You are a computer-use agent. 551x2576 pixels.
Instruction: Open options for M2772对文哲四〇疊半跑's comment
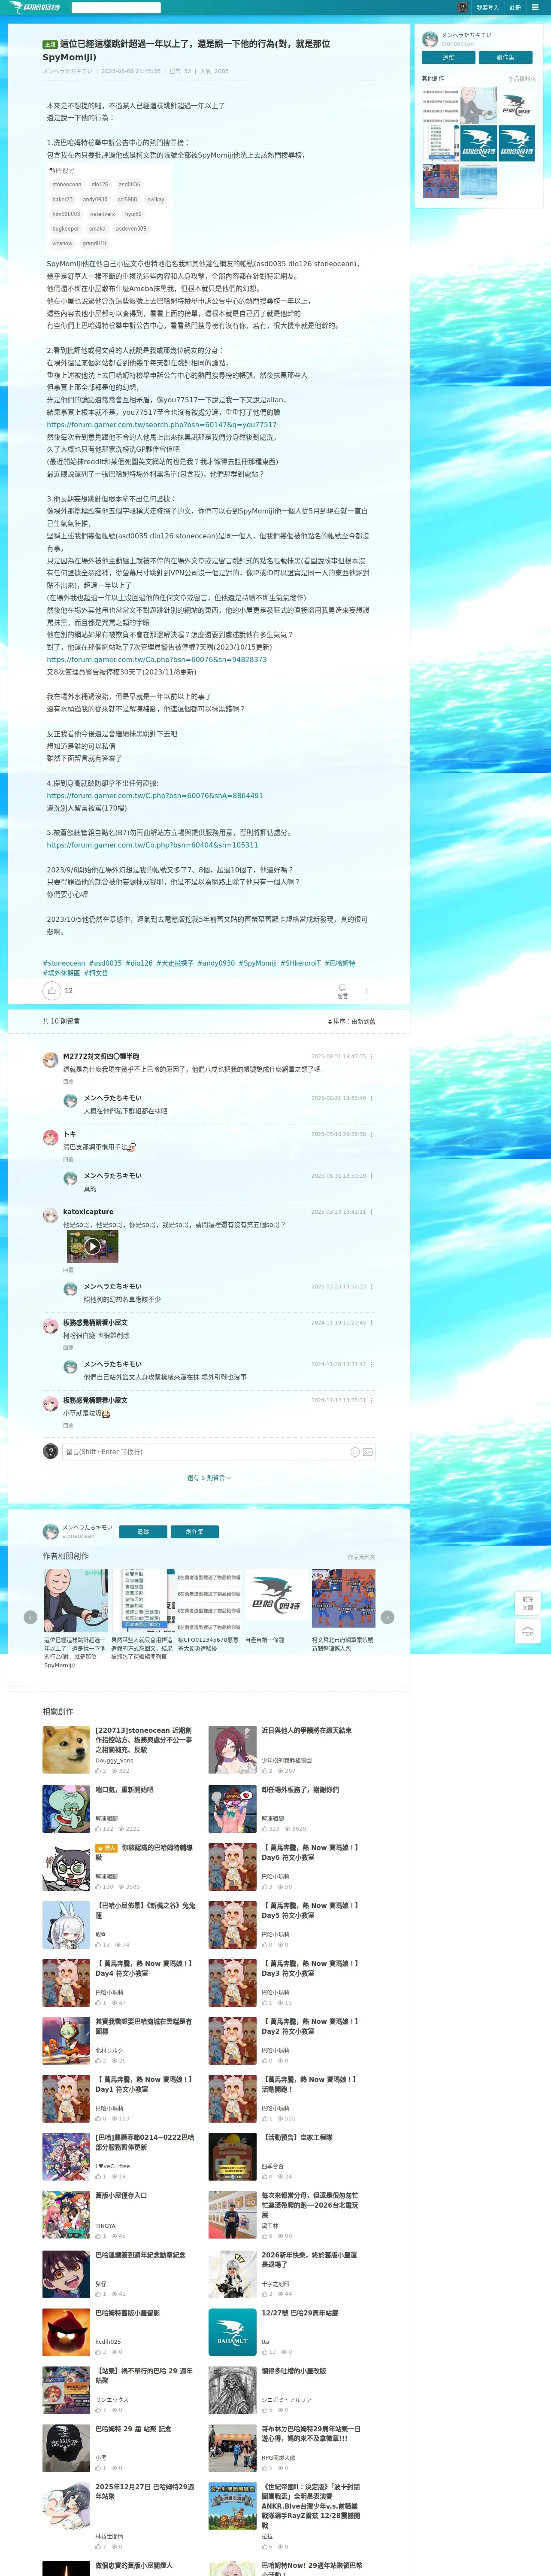tap(372, 1056)
